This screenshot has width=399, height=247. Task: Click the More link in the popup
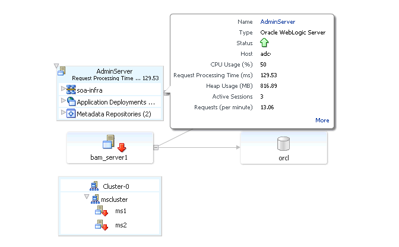tap(322, 121)
